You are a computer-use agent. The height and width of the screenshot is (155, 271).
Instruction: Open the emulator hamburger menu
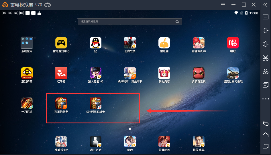click(223, 5)
